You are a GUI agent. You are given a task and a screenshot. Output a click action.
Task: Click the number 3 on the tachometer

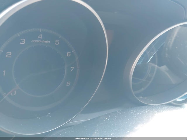tap(22, 41)
